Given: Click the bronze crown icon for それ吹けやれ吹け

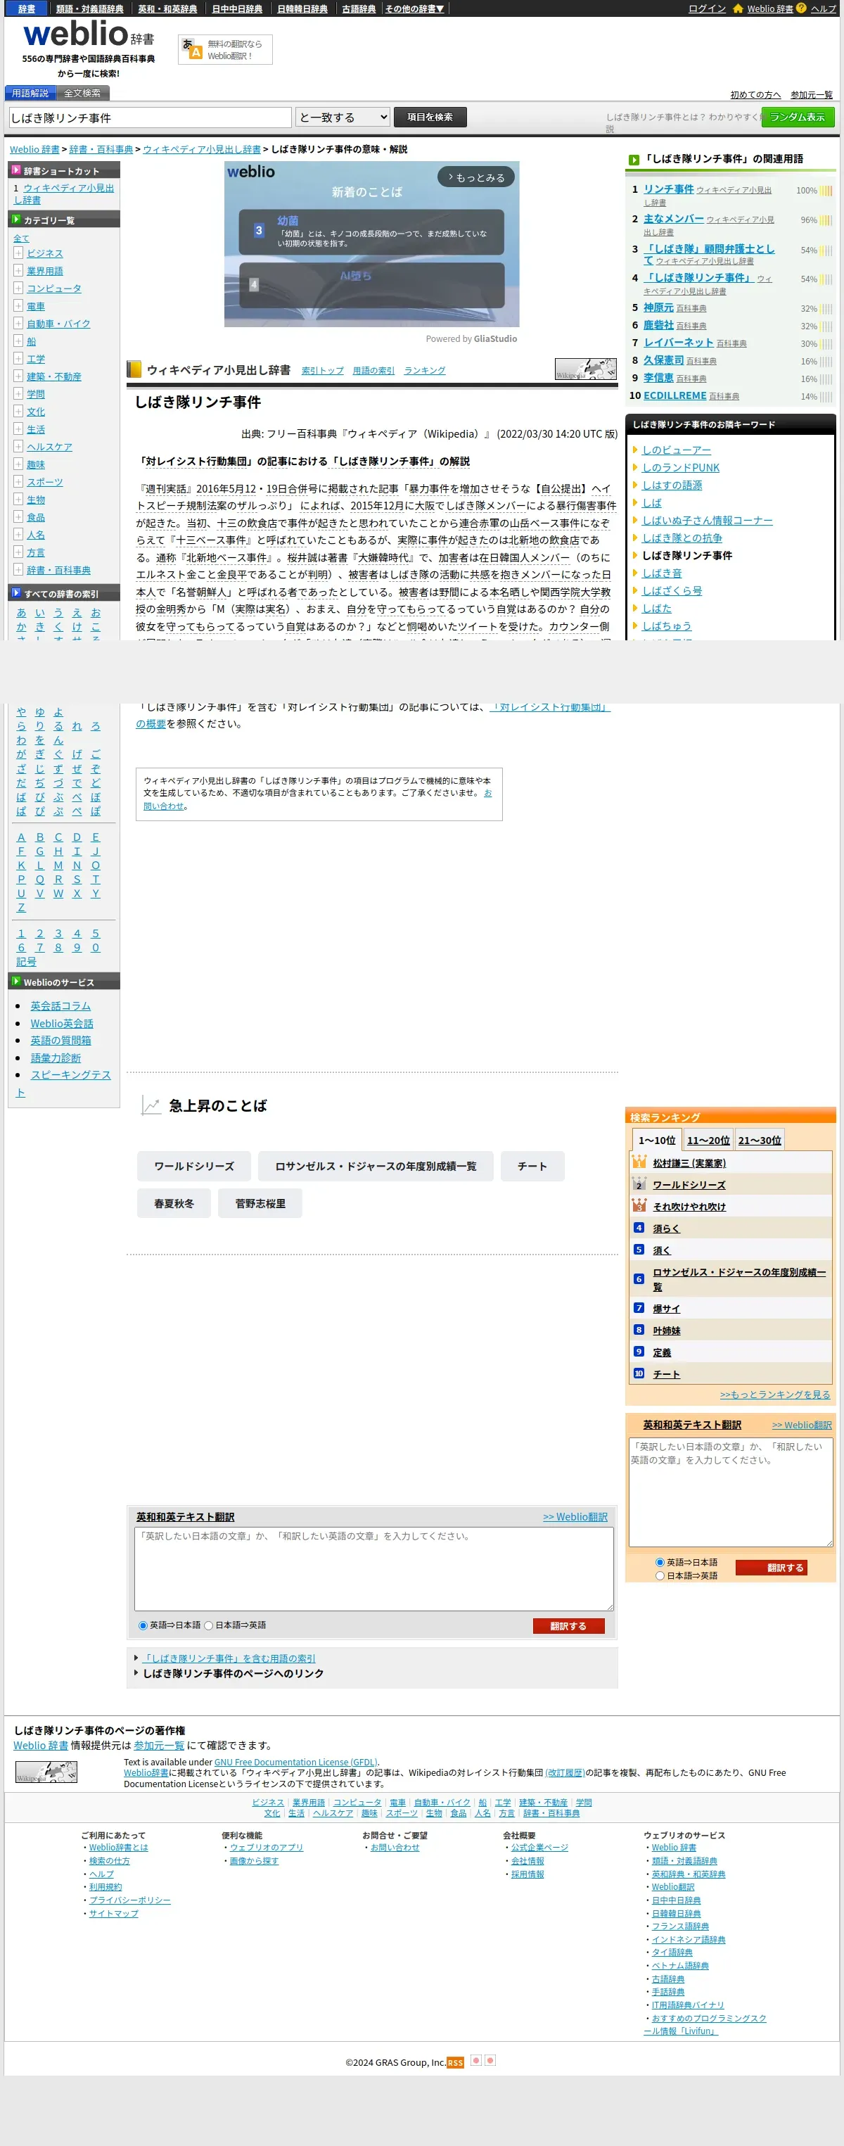Looking at the screenshot, I should coord(639,1205).
